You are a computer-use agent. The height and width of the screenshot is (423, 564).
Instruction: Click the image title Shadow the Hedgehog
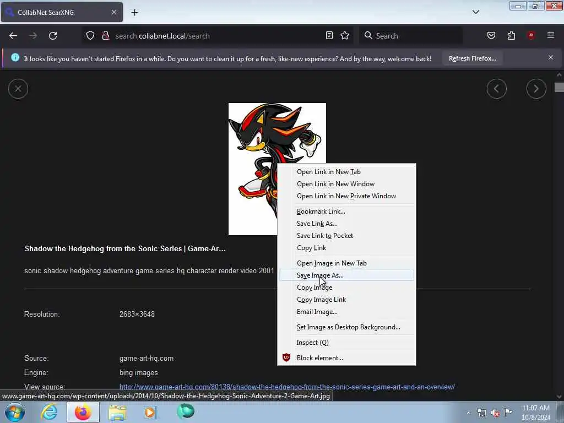pyautogui.click(x=125, y=248)
